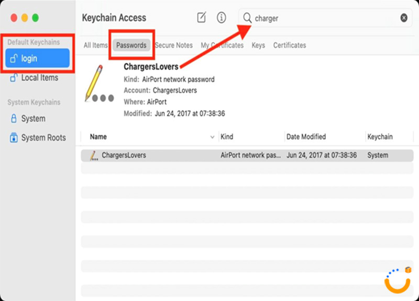Toggle the Name column sort chevron
419x301 pixels.
tap(212, 137)
